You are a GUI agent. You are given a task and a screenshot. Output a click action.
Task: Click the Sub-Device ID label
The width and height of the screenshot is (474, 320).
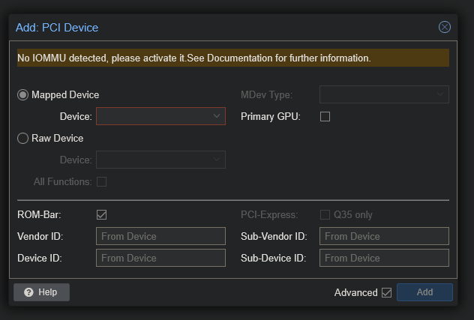[x=273, y=258]
